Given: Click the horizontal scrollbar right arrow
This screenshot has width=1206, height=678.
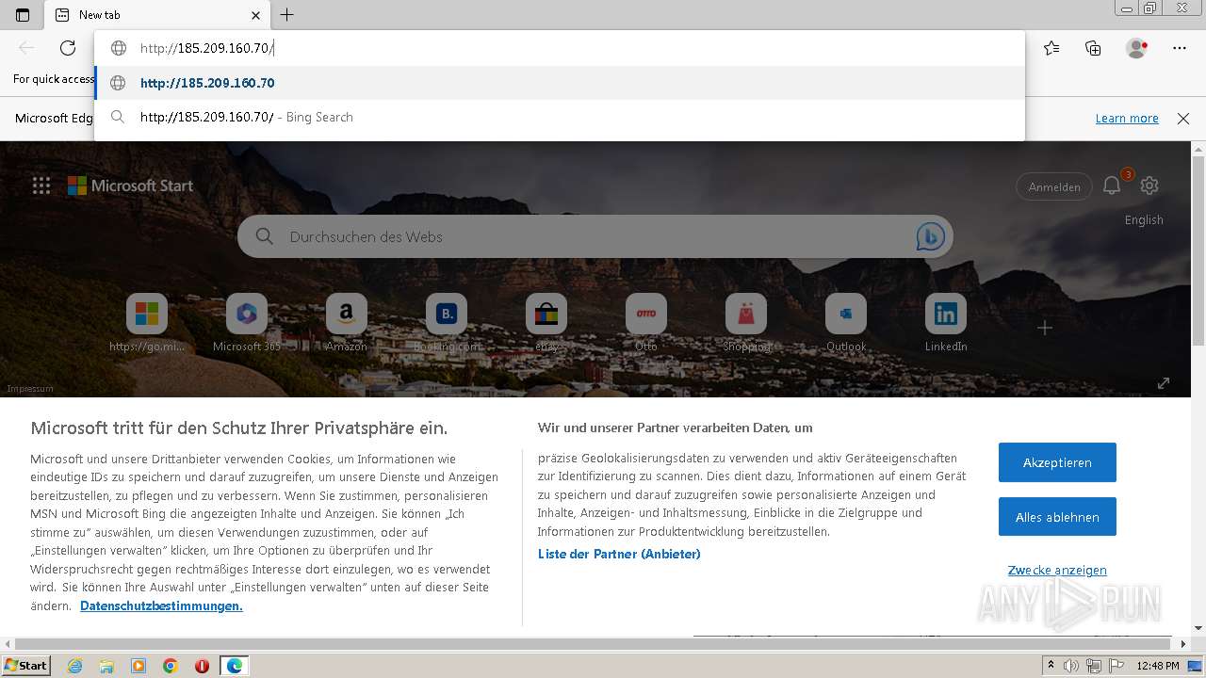Looking at the screenshot, I should (x=1183, y=644).
